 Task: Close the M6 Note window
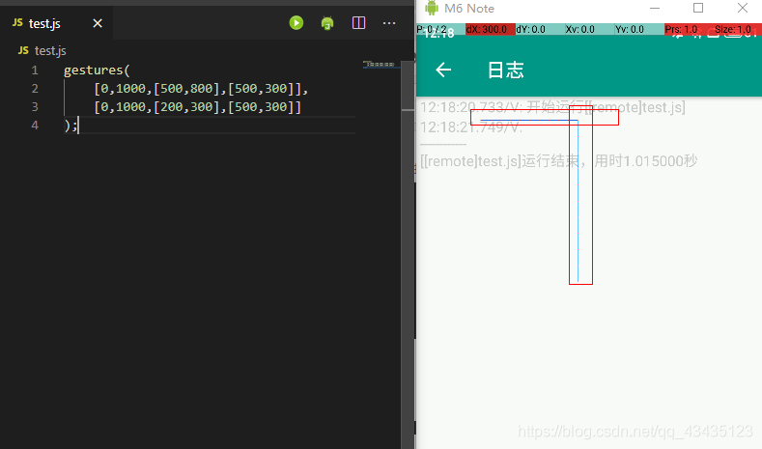coord(743,8)
